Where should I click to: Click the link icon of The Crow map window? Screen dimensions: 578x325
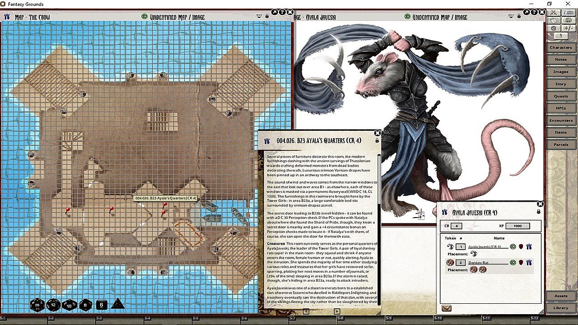tap(7, 17)
